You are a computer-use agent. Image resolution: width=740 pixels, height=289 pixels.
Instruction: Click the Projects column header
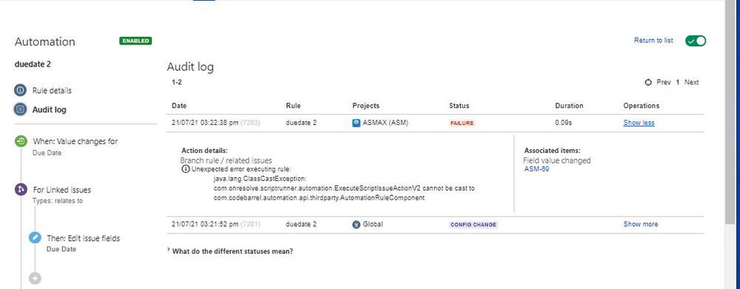(x=366, y=106)
